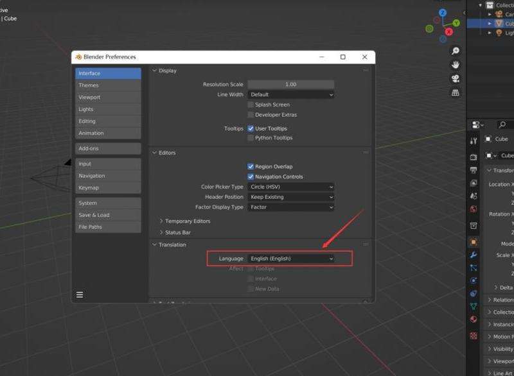This screenshot has width=514, height=376.
Task: Disable the User Tooltips checkbox
Action: pos(251,128)
